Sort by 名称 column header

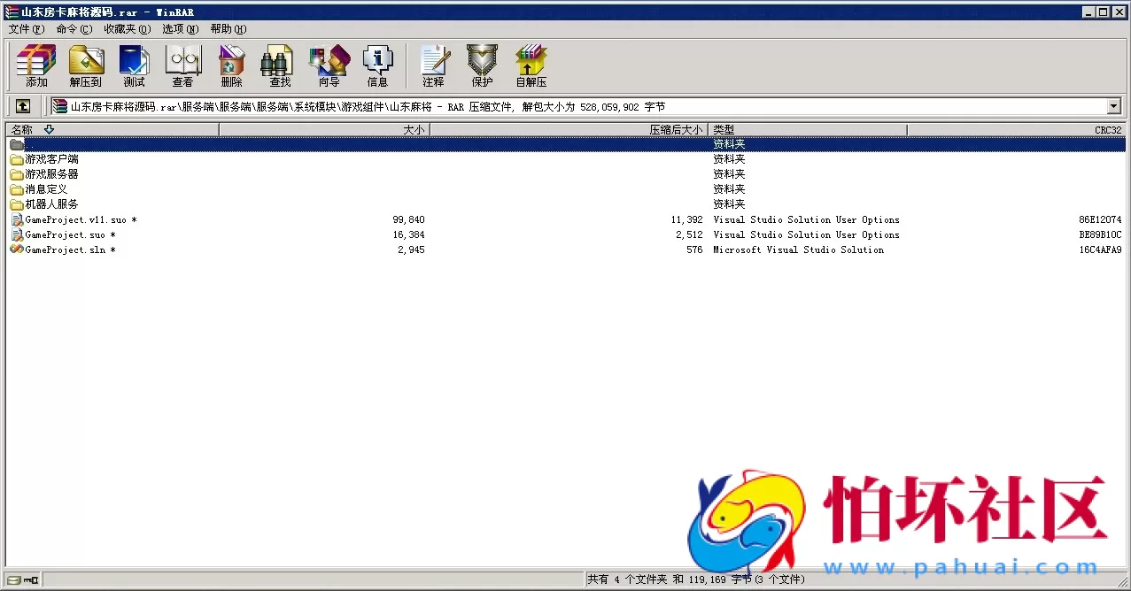point(112,130)
